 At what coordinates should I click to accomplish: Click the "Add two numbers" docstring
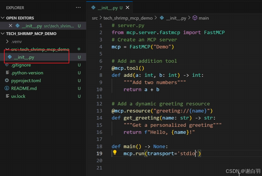click(x=155, y=82)
